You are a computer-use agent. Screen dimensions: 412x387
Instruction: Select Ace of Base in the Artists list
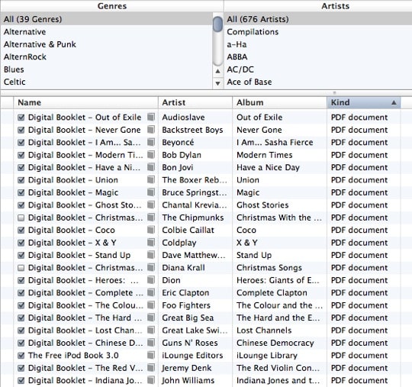pyautogui.click(x=318, y=82)
